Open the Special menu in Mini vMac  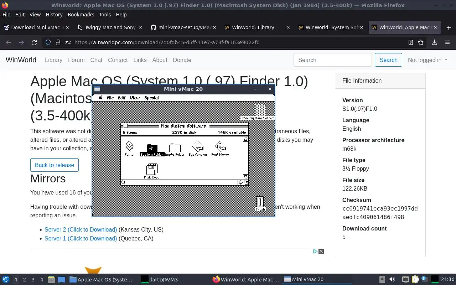[x=151, y=98]
